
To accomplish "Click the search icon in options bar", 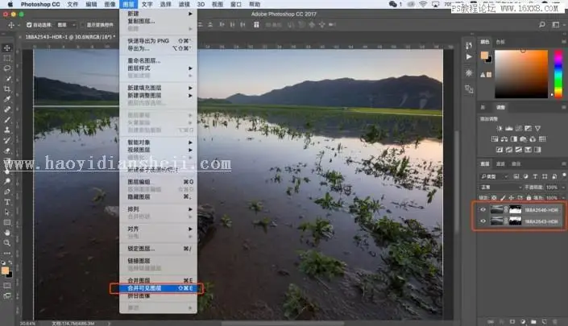I will (542, 25).
